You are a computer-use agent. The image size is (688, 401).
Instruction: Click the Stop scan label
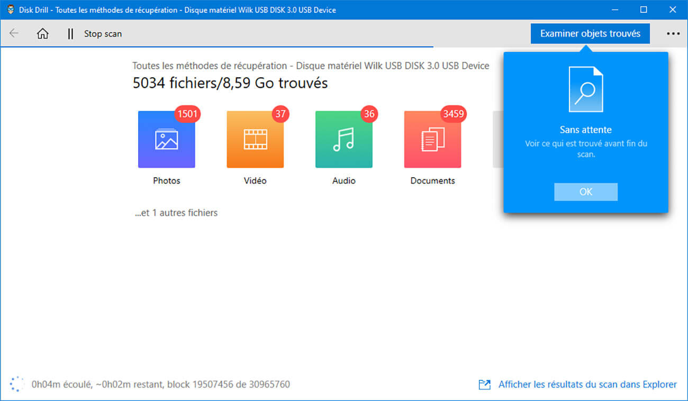[103, 33]
